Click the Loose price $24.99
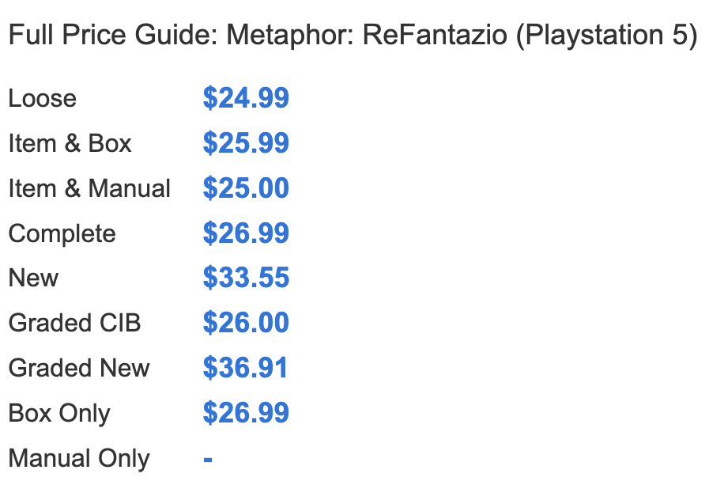Image resolution: width=724 pixels, height=500 pixels. point(246,99)
